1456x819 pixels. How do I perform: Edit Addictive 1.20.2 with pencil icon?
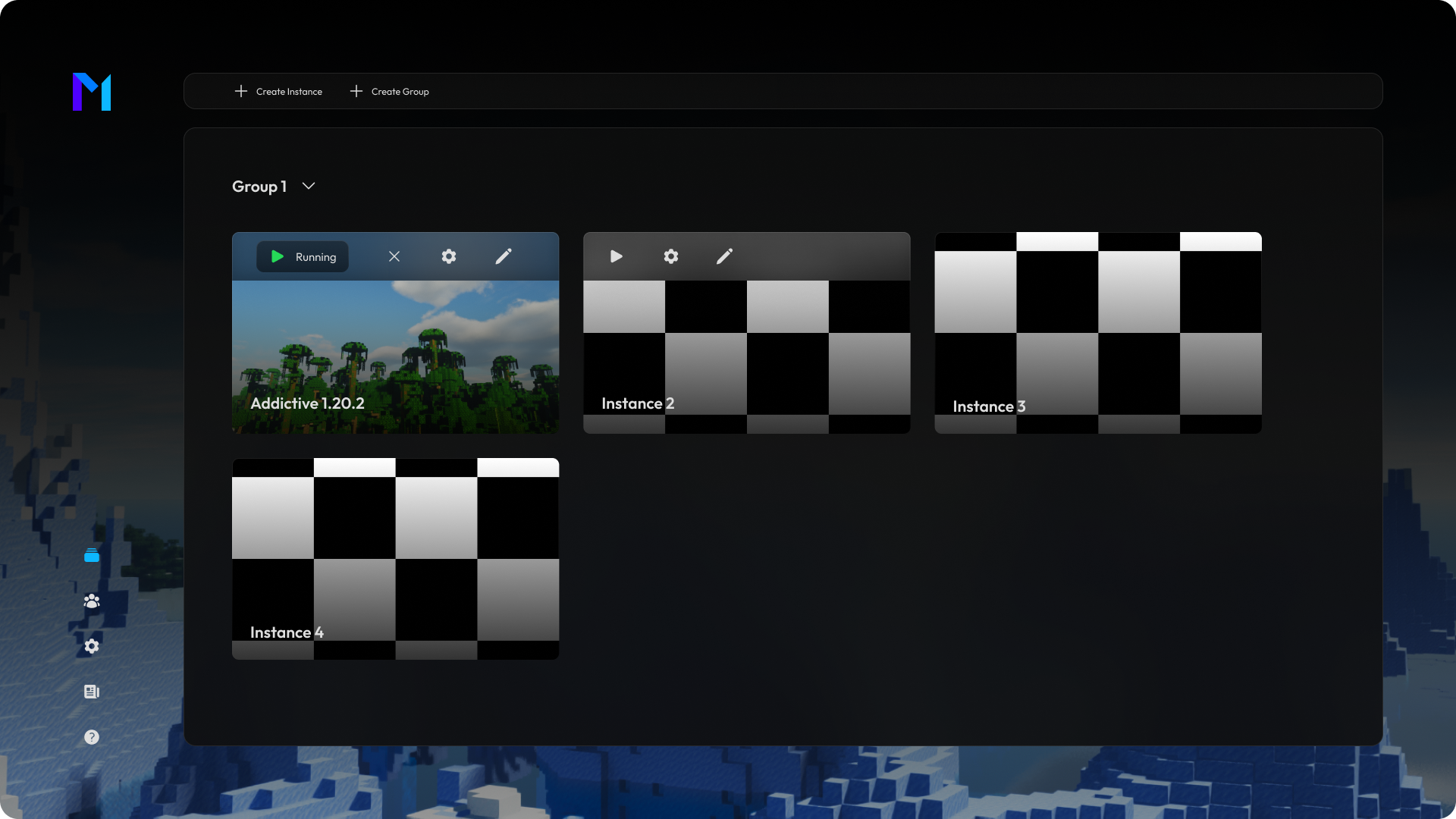pyautogui.click(x=504, y=256)
